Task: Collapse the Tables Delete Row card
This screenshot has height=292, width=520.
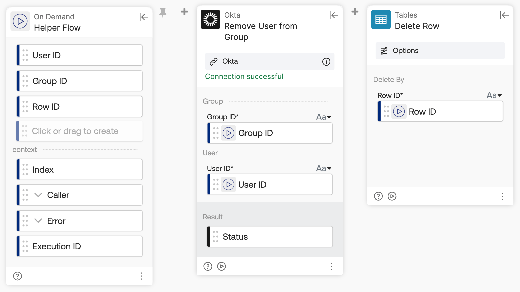Action: 504,15
